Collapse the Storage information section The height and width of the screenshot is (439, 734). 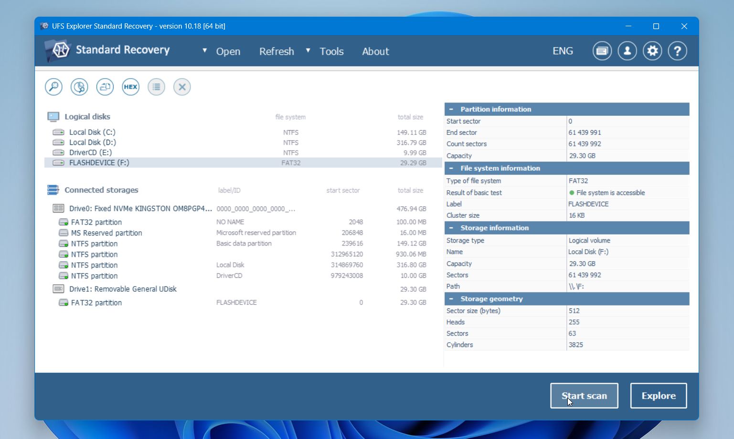click(451, 228)
